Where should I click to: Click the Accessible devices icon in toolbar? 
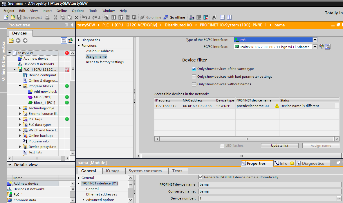tap(192, 17)
